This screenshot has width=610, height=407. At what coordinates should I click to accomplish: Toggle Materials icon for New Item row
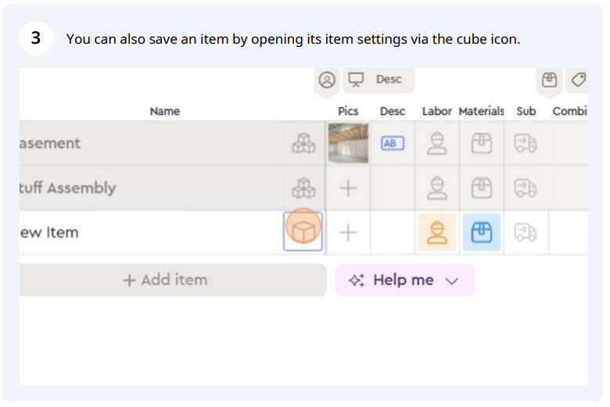(482, 233)
